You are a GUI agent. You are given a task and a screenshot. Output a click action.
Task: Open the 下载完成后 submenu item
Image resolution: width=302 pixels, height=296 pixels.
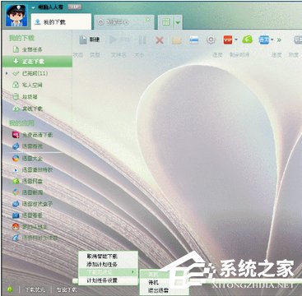coord(108,272)
